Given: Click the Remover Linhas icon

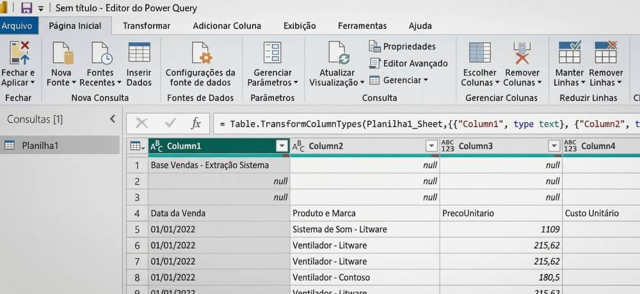Looking at the screenshot, I should click(x=605, y=52).
